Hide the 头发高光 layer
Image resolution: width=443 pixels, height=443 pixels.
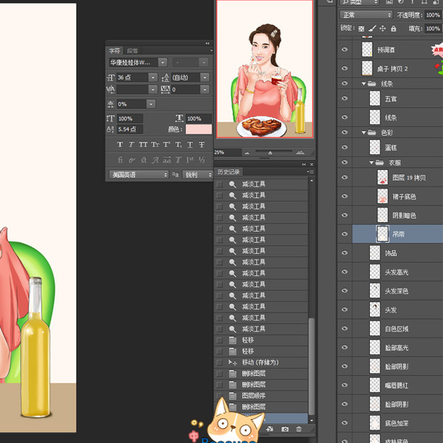coord(345,272)
